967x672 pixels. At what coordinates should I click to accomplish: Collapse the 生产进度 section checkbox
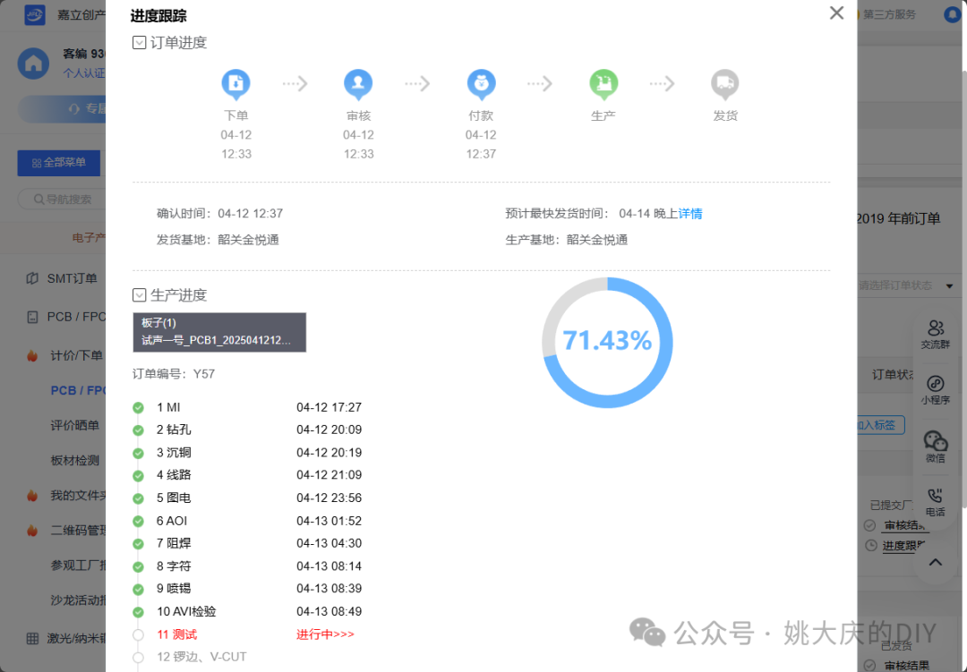[x=140, y=294]
